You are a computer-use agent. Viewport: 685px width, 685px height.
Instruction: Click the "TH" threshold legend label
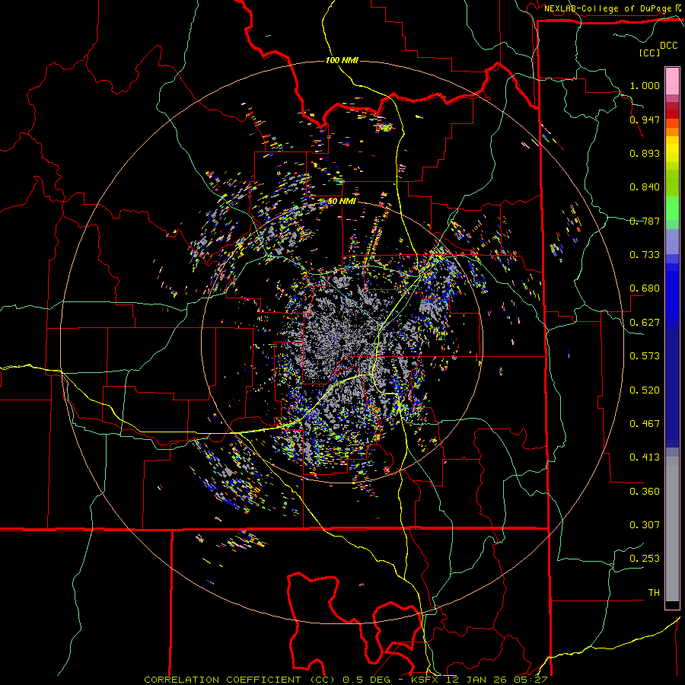[x=654, y=593]
